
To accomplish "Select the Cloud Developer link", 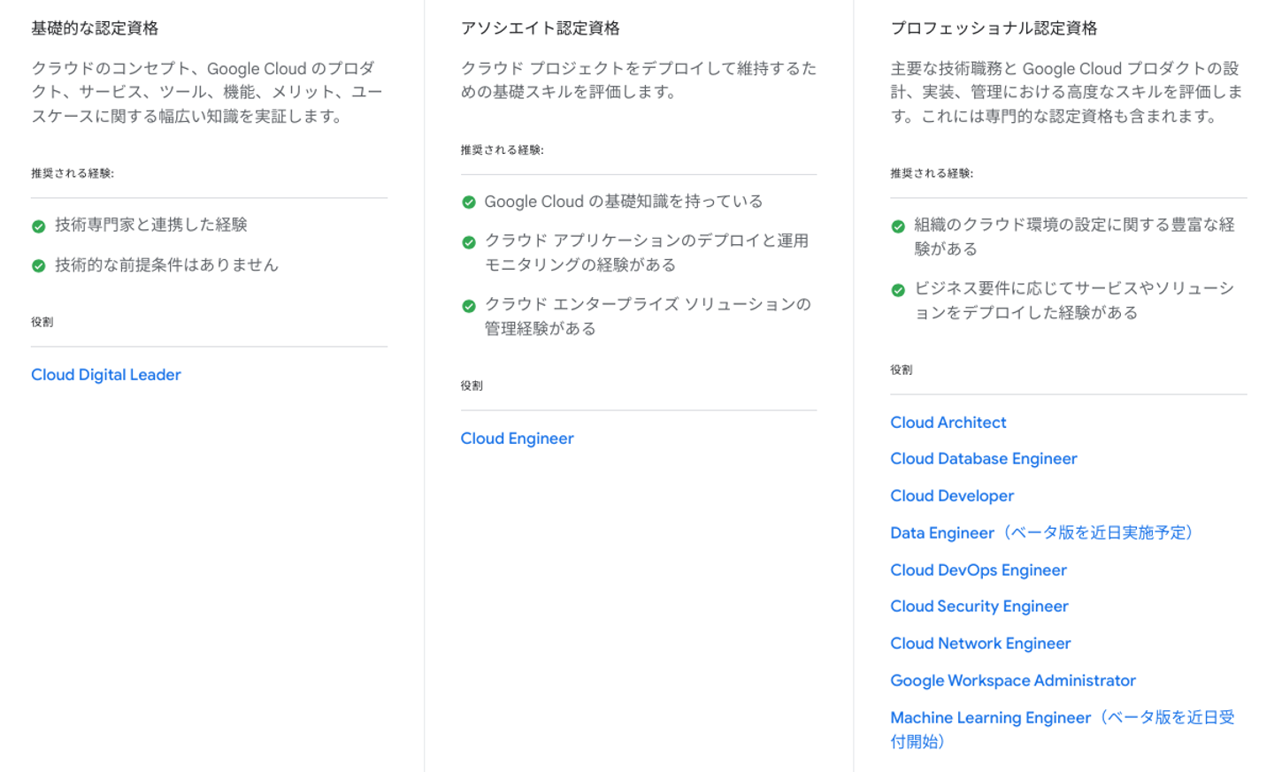I will click(x=952, y=496).
